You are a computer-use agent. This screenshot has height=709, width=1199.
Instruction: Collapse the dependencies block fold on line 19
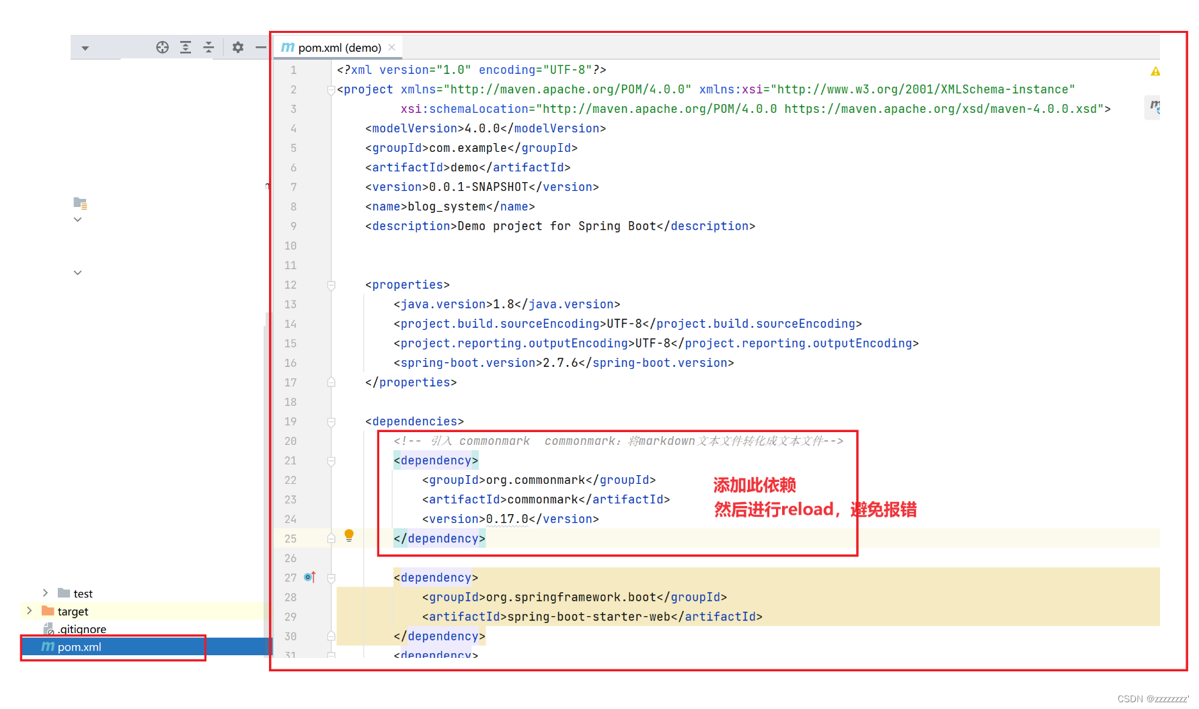[x=331, y=422]
